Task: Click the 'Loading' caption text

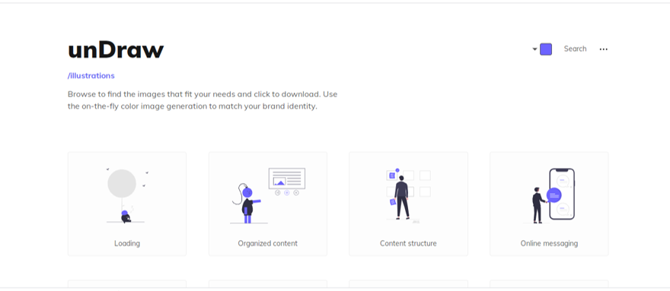Action: [127, 243]
